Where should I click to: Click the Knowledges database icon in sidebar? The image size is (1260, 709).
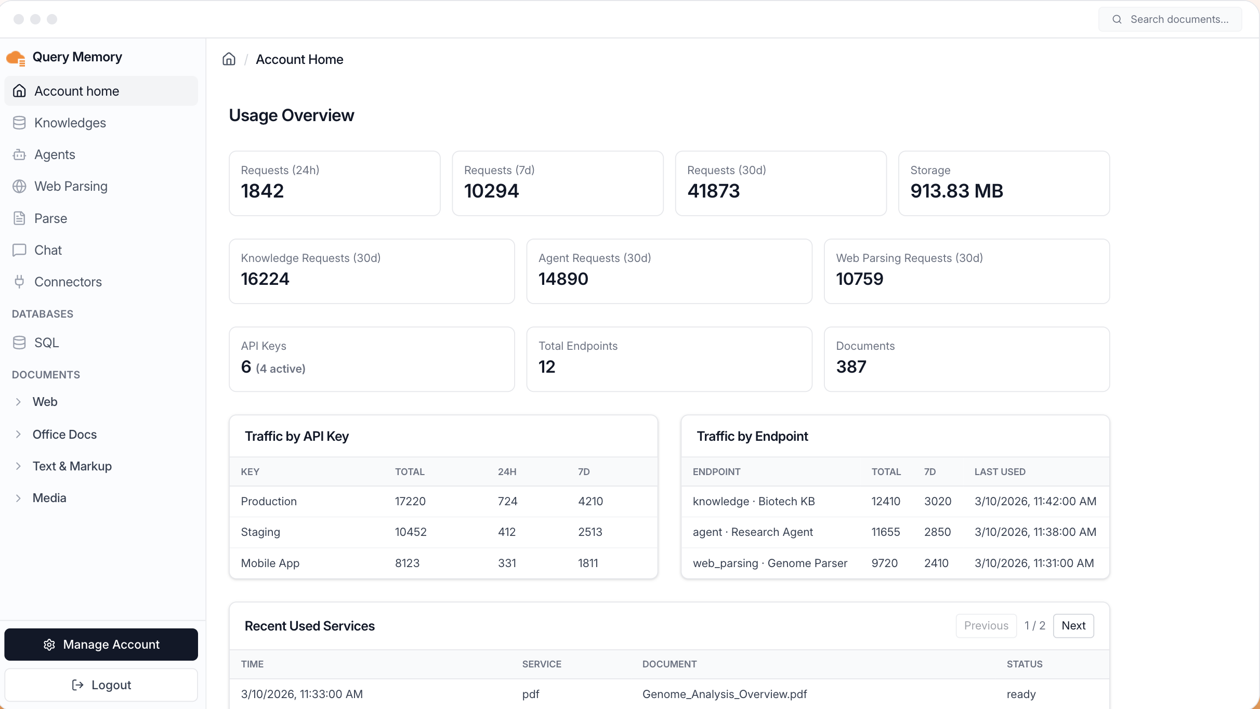19,123
